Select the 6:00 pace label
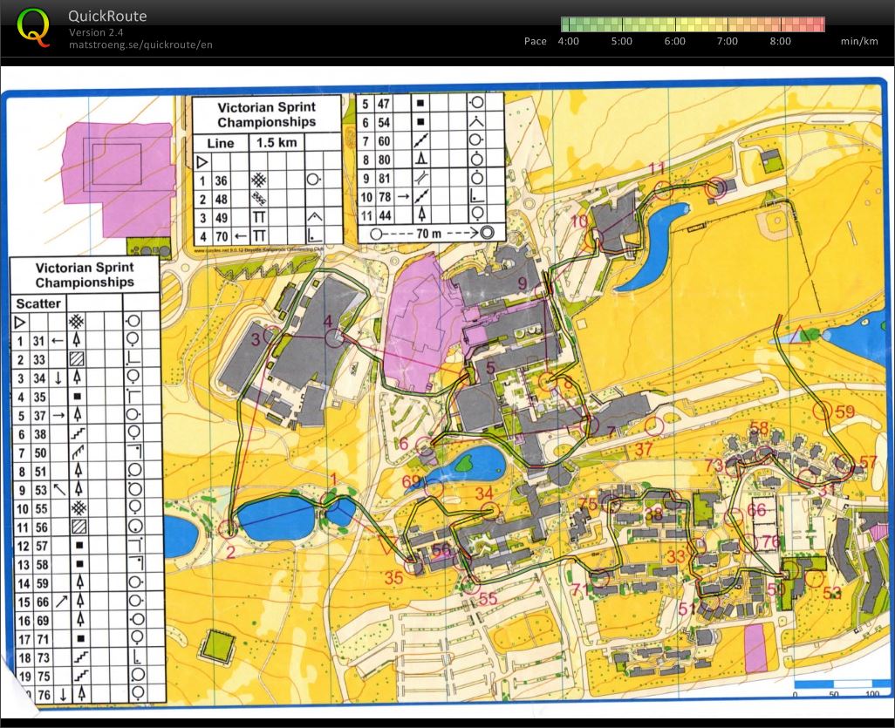The width and height of the screenshot is (895, 728). point(674,41)
